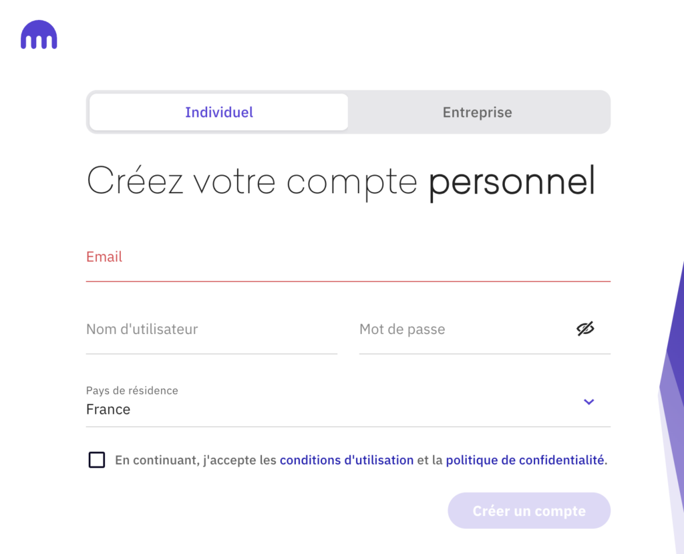Click the 'En continuant, j'accepte les' text
684x554 pixels.
pyautogui.click(x=196, y=460)
